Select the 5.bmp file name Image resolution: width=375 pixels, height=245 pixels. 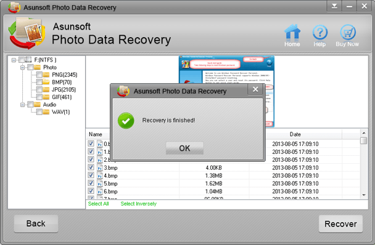point(110,183)
